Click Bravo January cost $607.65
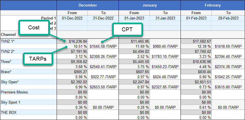245x120 pixels. click(x=134, y=72)
